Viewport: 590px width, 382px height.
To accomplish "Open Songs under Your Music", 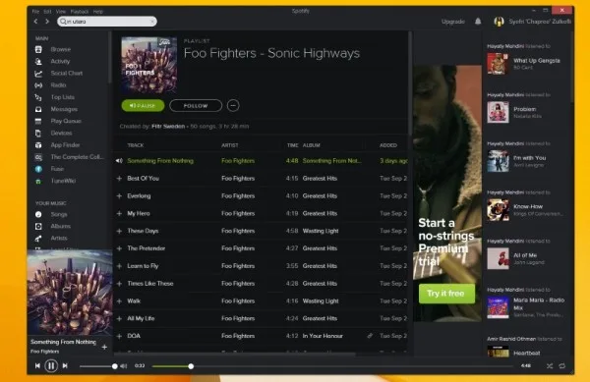I will tap(59, 214).
